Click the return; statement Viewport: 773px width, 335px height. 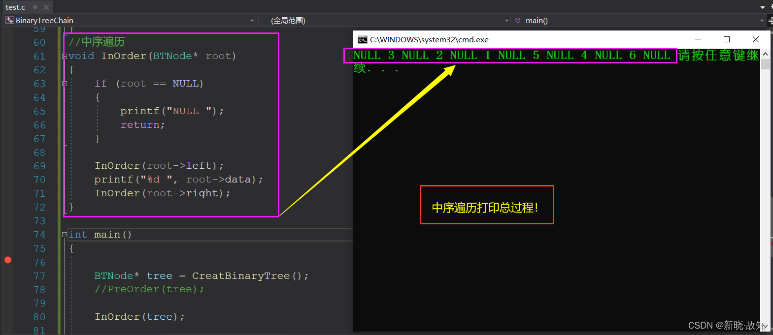tap(143, 125)
